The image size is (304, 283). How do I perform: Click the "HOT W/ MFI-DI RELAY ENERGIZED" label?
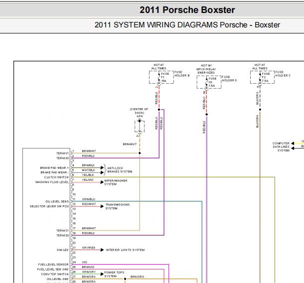tap(206, 69)
